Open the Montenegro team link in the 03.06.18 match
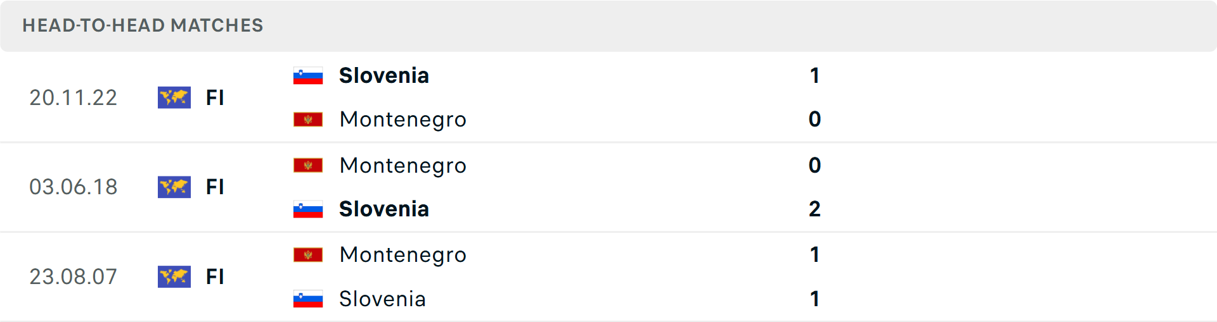Screen dimensions: 1217x322 pyautogui.click(x=403, y=166)
